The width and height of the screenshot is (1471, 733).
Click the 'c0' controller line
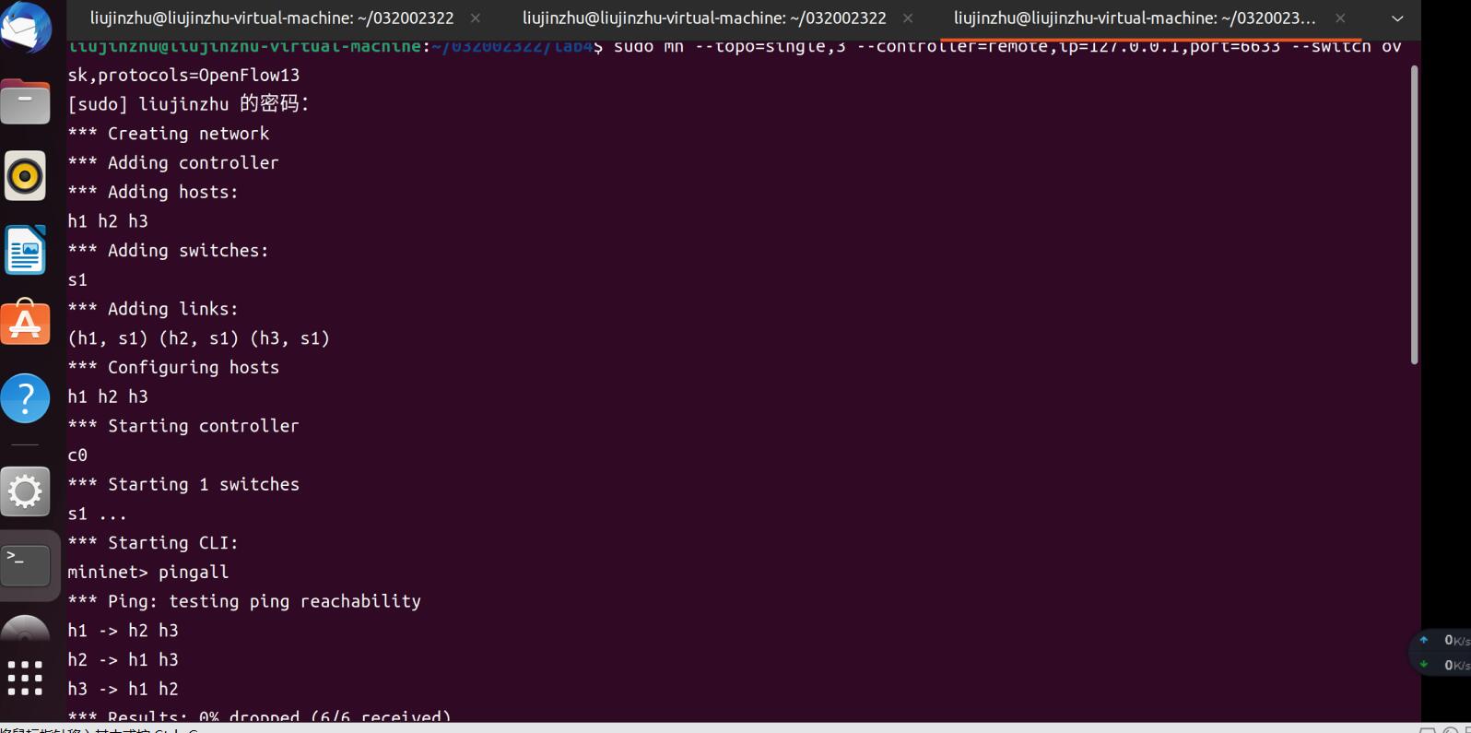click(x=77, y=455)
